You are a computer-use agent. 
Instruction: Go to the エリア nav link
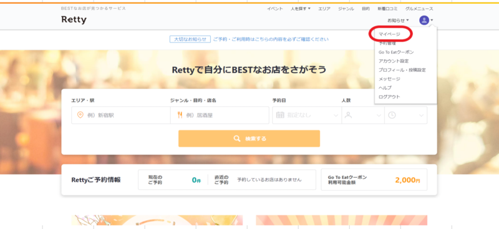[x=324, y=9]
